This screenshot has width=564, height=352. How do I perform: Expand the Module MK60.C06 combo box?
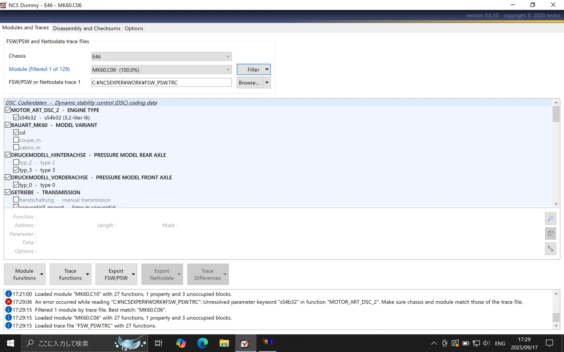161,70
